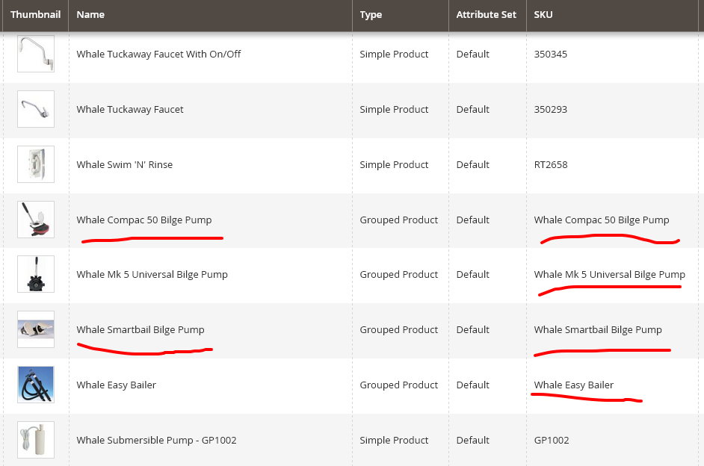Select the Whale Submersible Pump GP1002 thumbnail
Image resolution: width=704 pixels, height=466 pixels.
point(35,439)
